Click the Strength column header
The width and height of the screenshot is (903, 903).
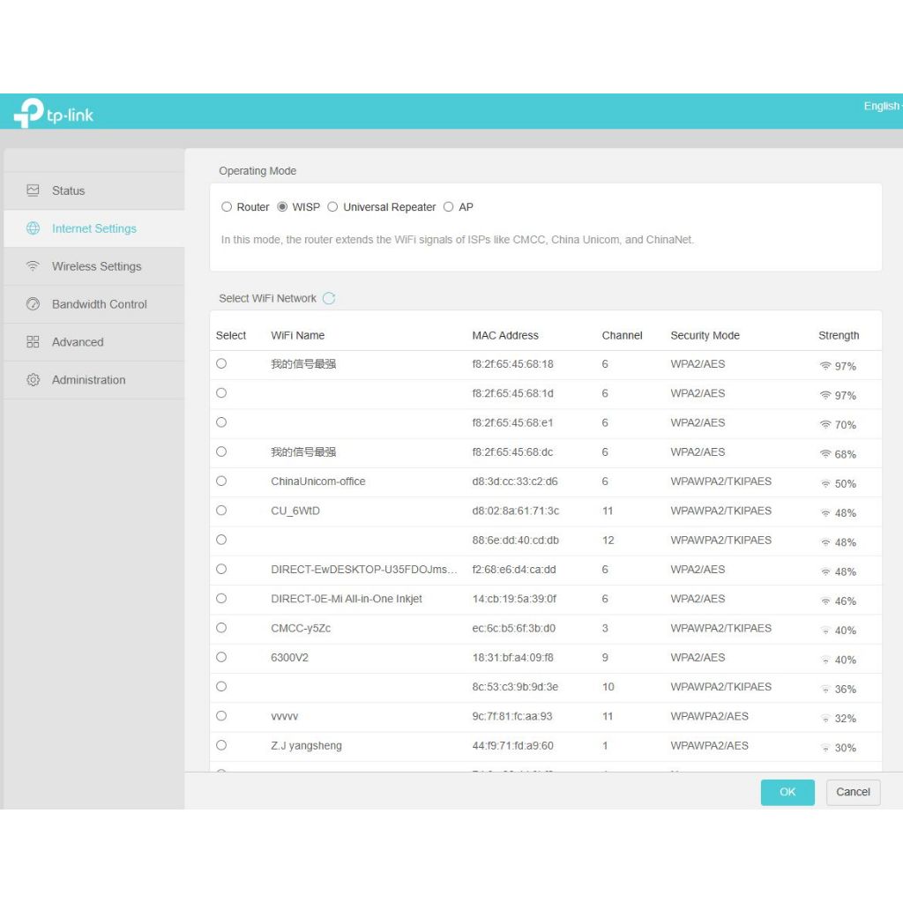[838, 335]
